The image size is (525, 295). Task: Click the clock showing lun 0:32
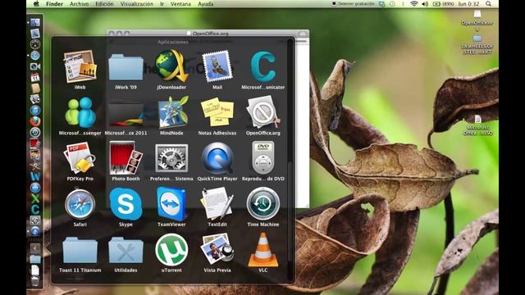pos(468,3)
